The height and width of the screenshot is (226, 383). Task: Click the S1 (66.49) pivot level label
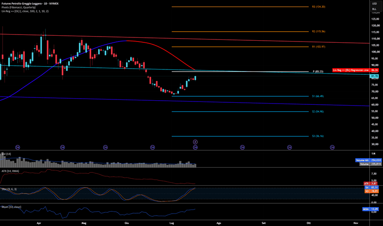[x=318, y=96]
